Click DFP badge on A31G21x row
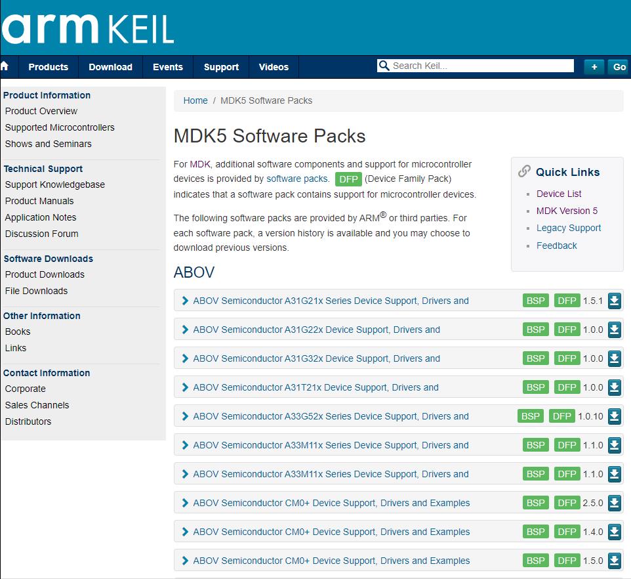This screenshot has height=579, width=631. pyautogui.click(x=567, y=301)
